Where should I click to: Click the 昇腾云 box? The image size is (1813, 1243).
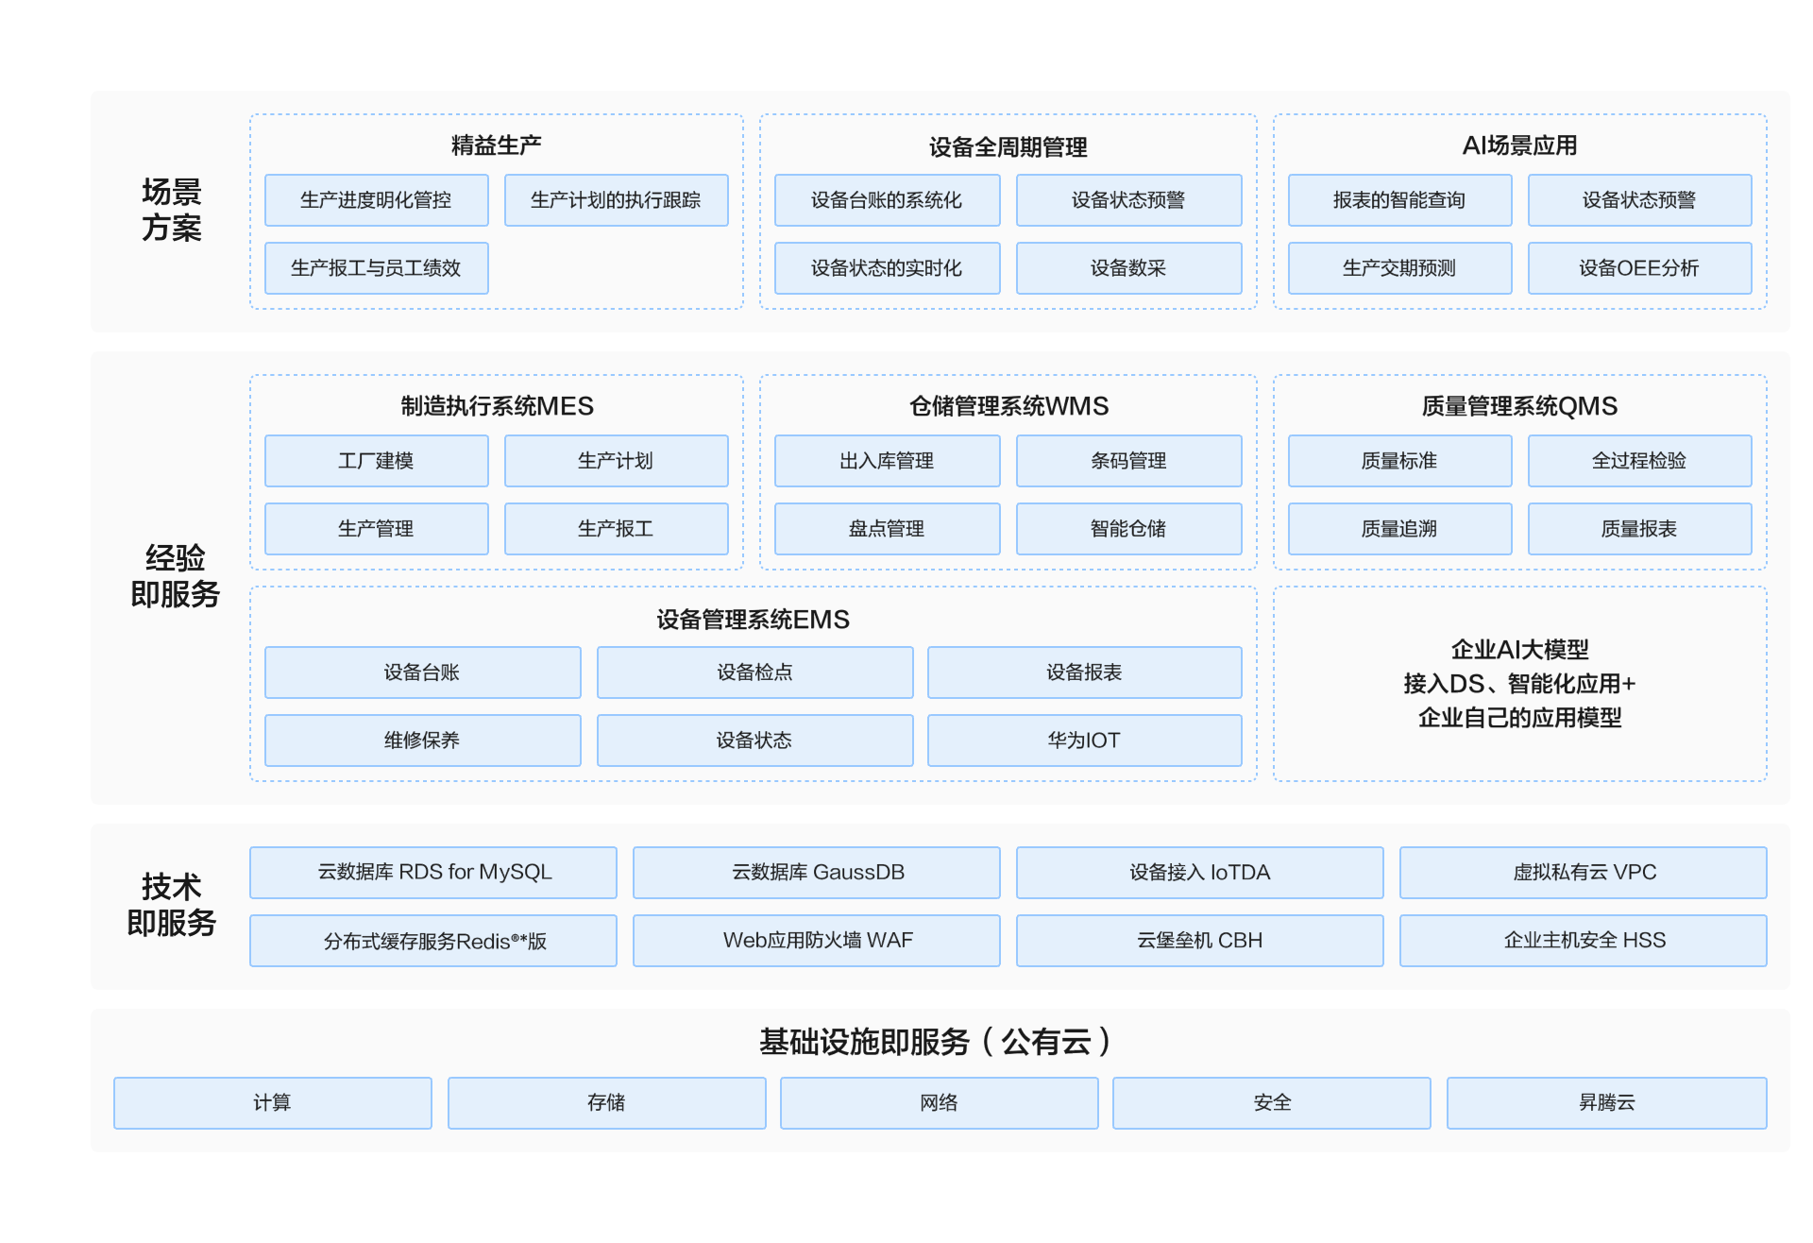tap(1607, 1103)
